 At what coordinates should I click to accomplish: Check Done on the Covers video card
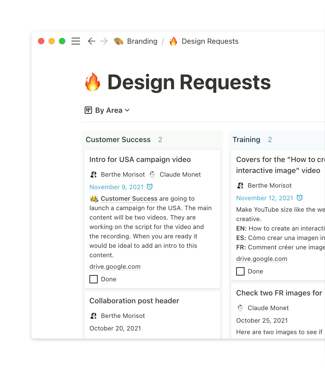[240, 271]
